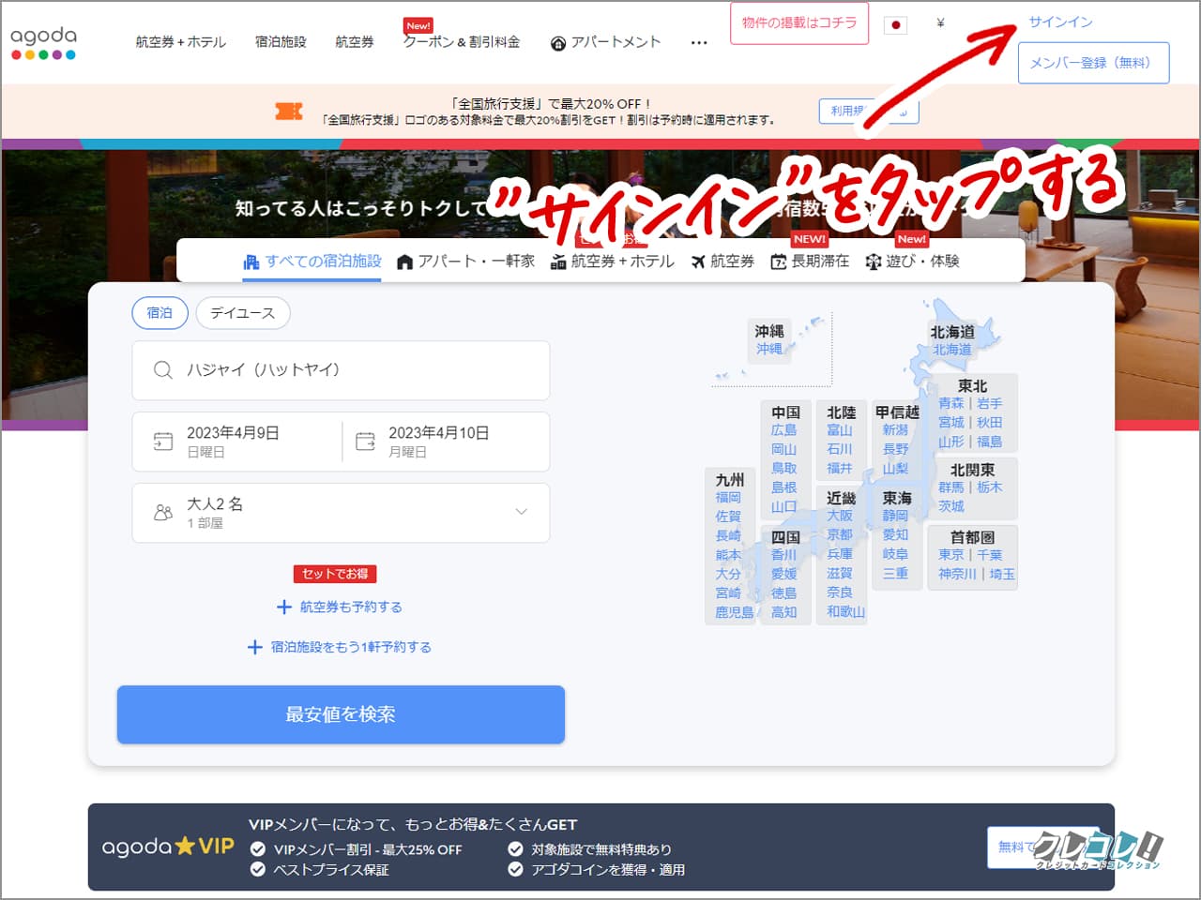Viewport: 1201px width, 900px height.
Task: Click the plus icon beside 宿泊施設をもう1軒予約する
Action: click(x=254, y=647)
